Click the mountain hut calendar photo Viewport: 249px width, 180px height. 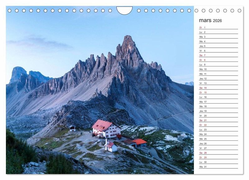100,90
